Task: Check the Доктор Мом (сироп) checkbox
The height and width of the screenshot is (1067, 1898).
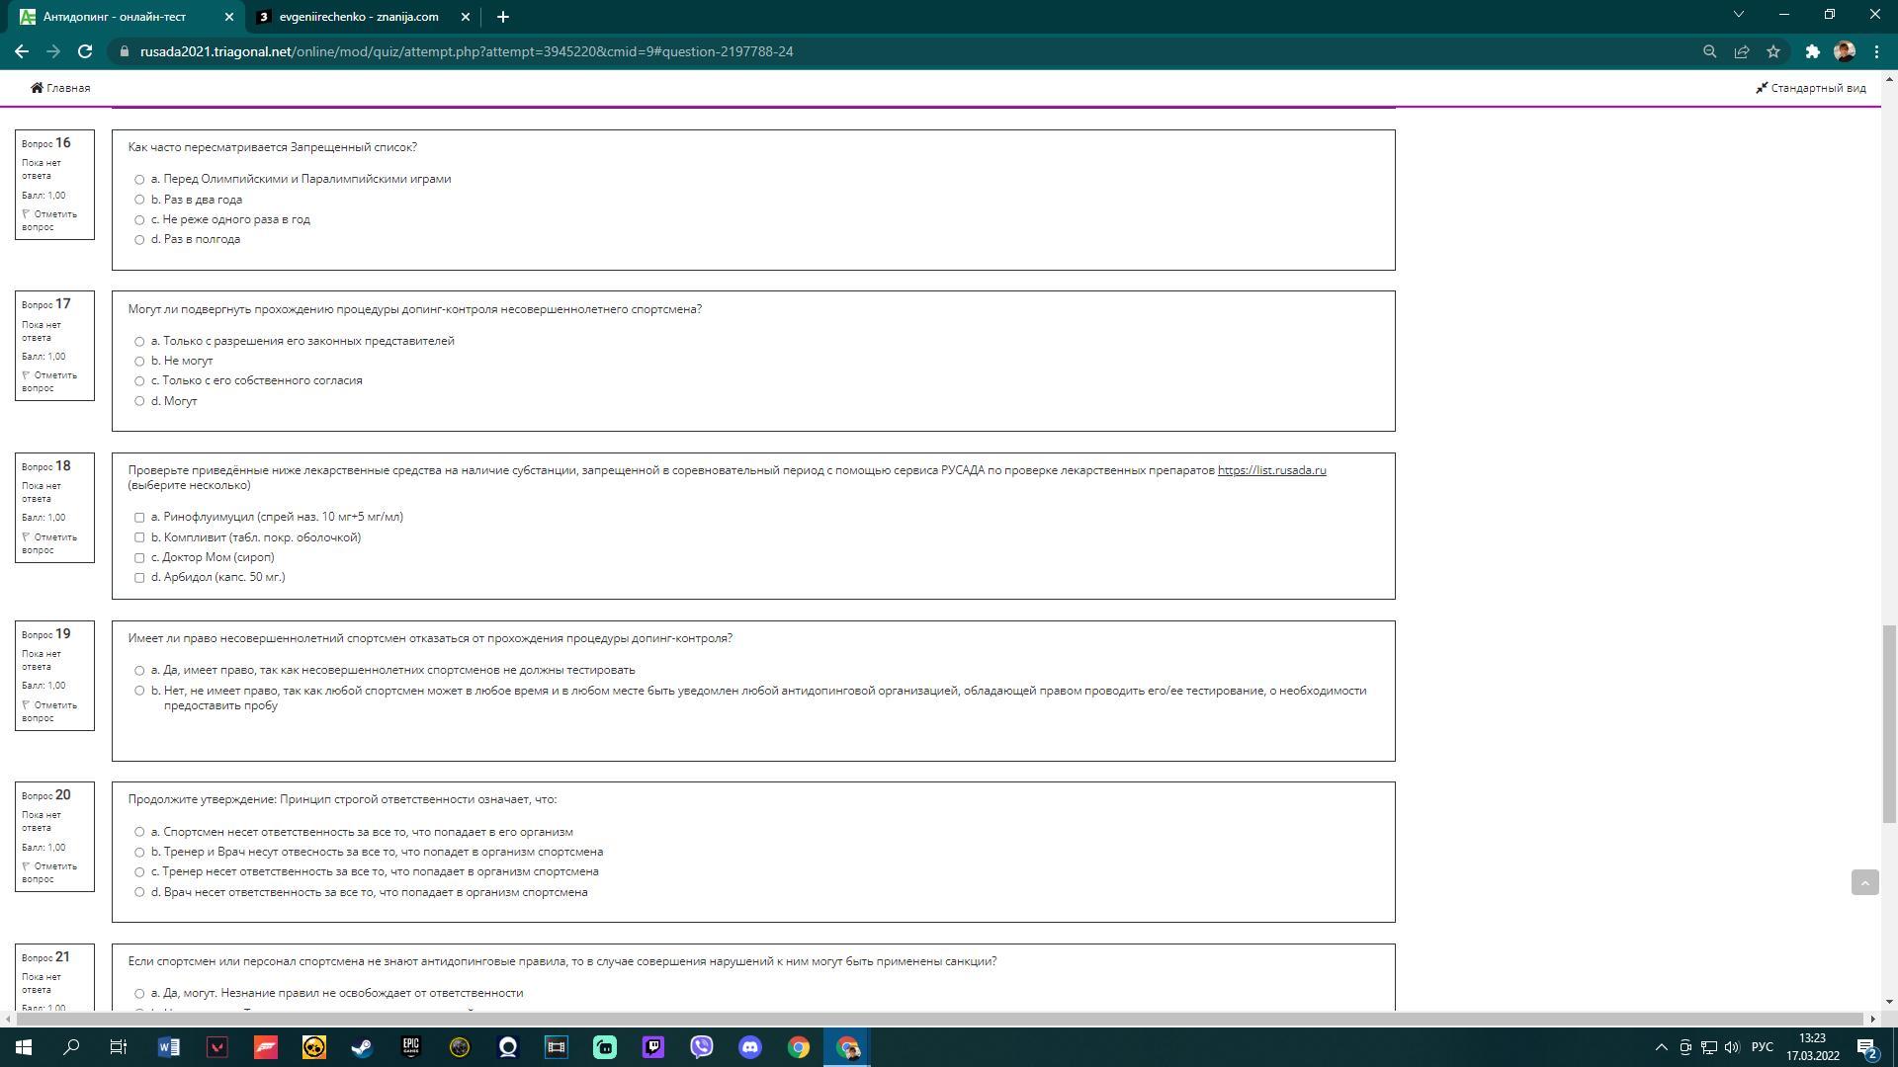Action: click(x=139, y=558)
